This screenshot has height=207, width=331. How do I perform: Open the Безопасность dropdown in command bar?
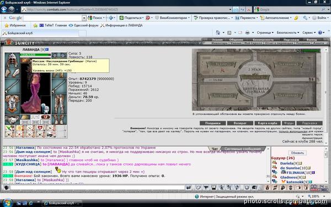click(x=288, y=33)
